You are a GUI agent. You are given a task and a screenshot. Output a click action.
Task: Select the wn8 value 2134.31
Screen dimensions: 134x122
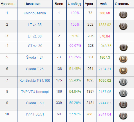coord(105,69)
